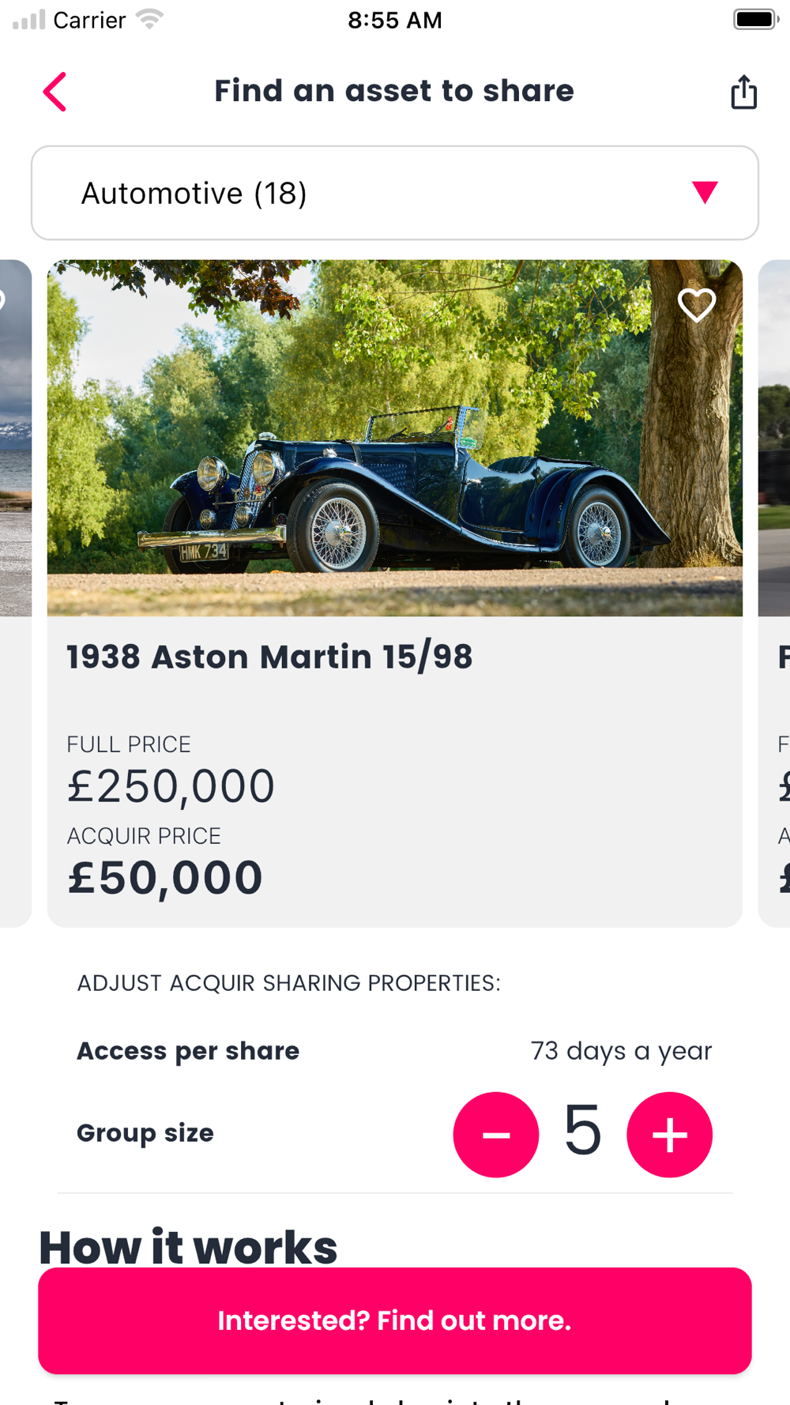790x1405 pixels.
Task: Select the 1938 Aston Martin 15/98 title
Action: point(269,657)
